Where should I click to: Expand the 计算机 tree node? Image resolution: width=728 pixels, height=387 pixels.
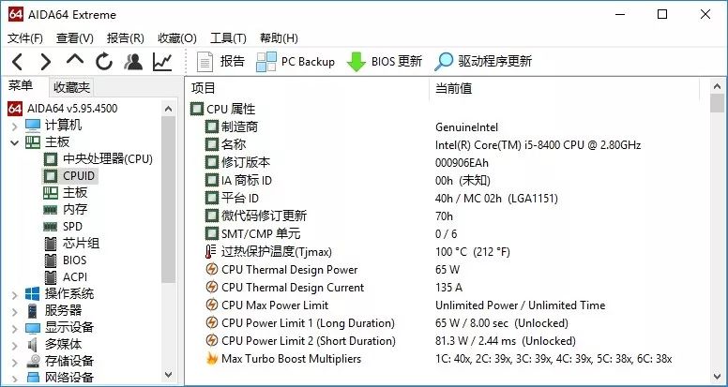15,126
